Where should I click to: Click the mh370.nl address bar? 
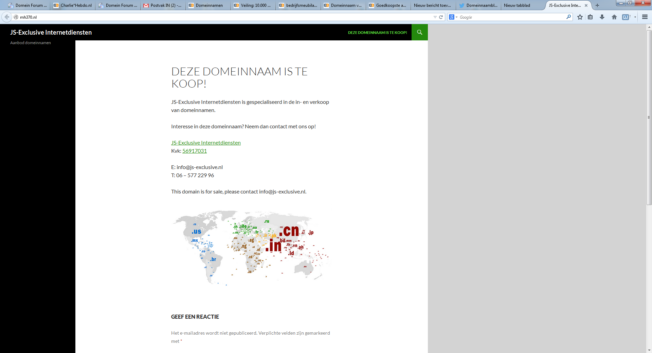(224, 17)
